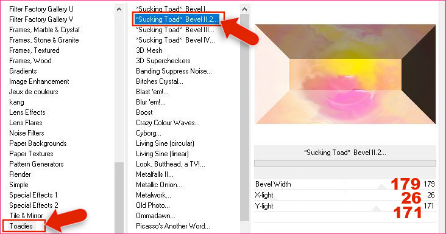This screenshot has height=234, width=446.
Task: Open the Gradients category
Action: pyautogui.click(x=23, y=71)
